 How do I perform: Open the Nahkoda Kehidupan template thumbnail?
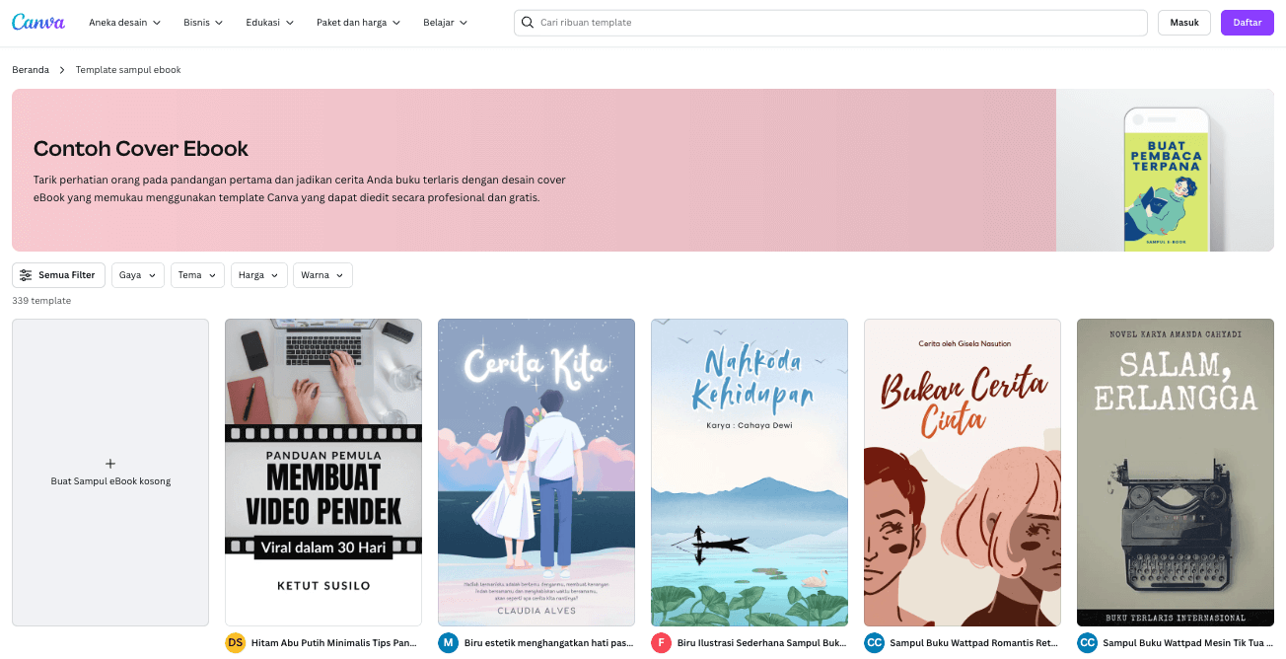coord(749,472)
